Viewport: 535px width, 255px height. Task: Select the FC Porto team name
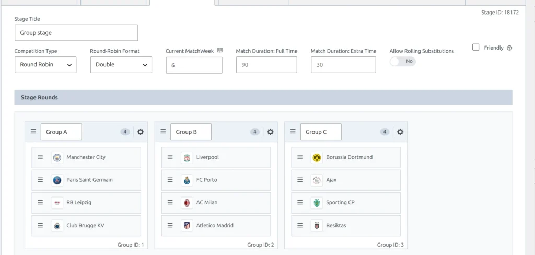(x=207, y=180)
